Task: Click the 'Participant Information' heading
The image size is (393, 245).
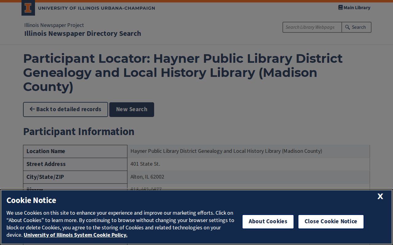Action: [x=79, y=131]
